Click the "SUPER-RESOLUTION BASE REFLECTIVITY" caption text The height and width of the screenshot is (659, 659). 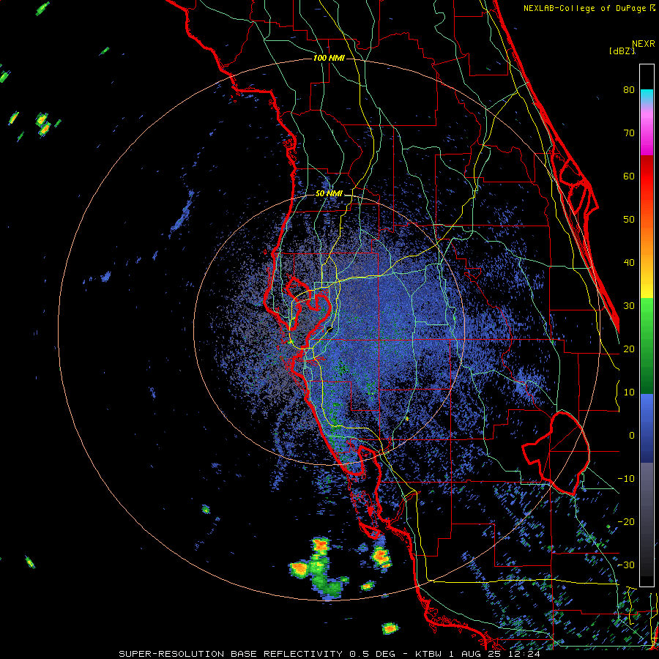(231, 654)
